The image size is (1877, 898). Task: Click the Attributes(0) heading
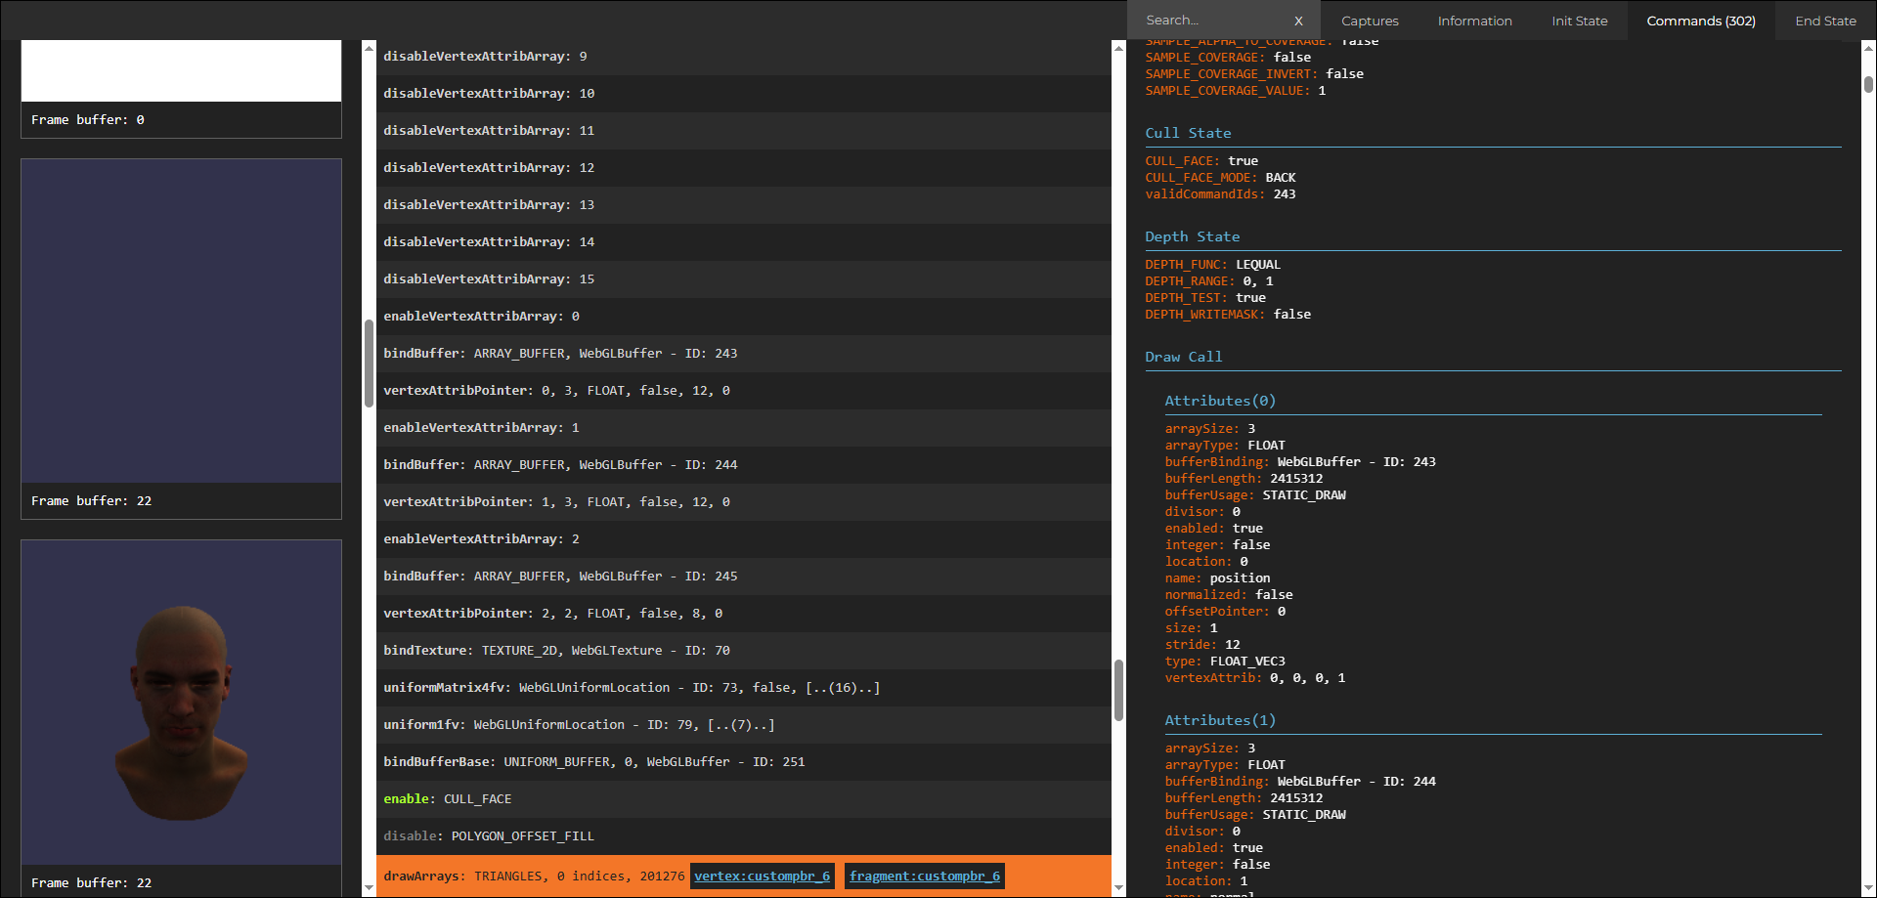pyautogui.click(x=1220, y=401)
